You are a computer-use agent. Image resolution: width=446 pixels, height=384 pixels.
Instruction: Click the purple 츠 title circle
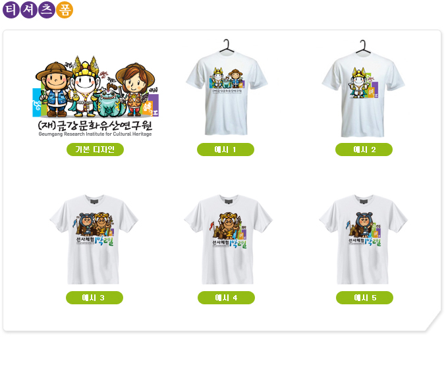pyautogui.click(x=47, y=10)
